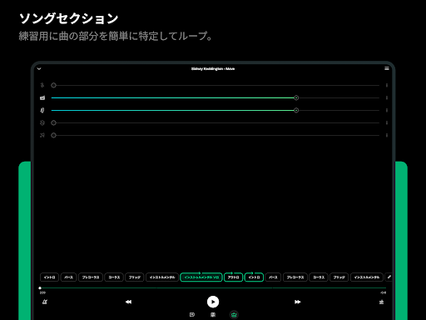Open the bottom track's three-dot options

387,135
